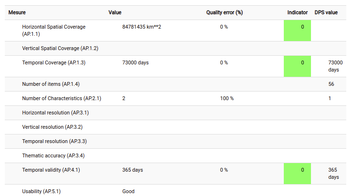Click the Indicator column header
The image size is (352, 196).
[298, 12]
